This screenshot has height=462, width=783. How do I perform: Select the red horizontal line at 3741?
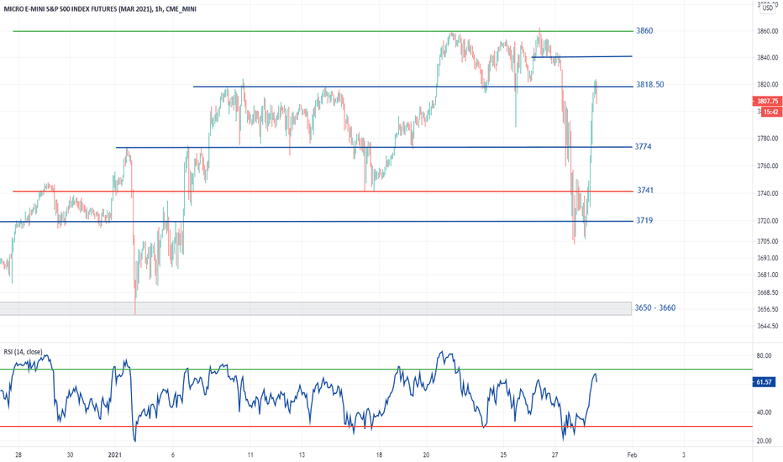[322, 192]
